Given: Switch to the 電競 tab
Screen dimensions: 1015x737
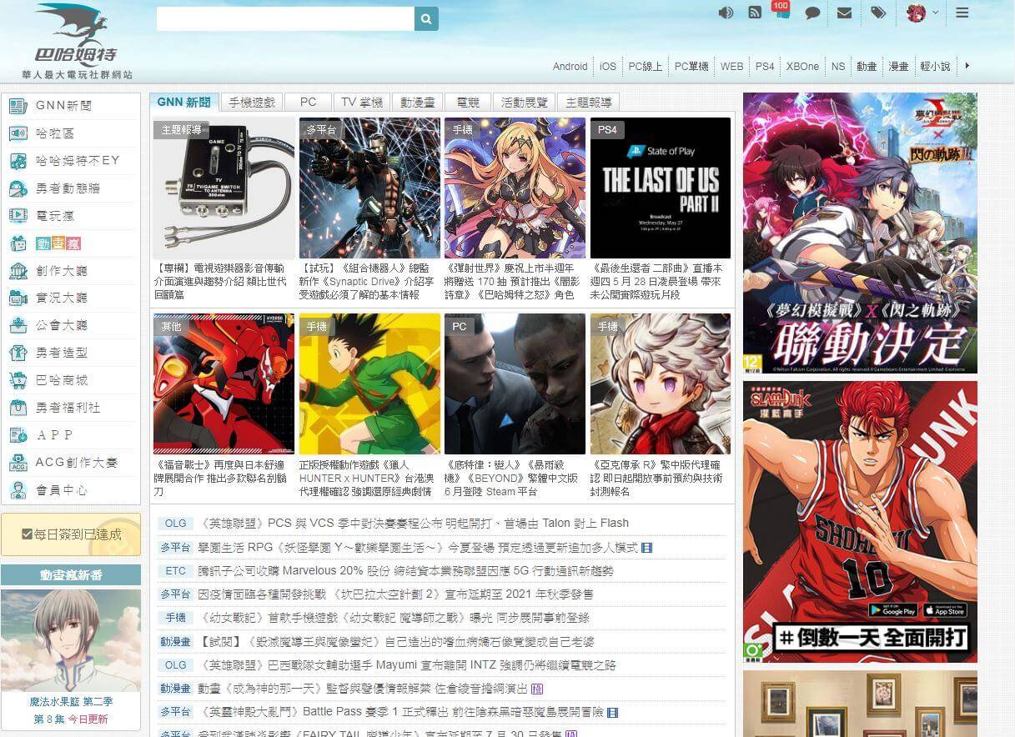Looking at the screenshot, I should [468, 102].
